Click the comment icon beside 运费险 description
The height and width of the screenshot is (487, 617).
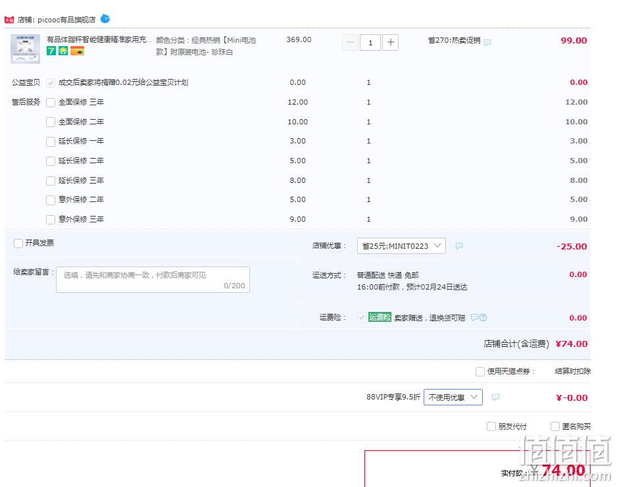(x=474, y=317)
